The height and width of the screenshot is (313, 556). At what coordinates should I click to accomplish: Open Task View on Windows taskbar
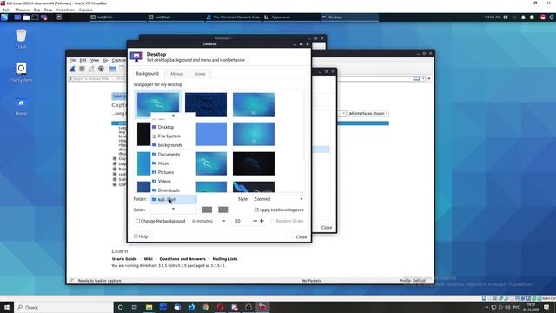click(x=135, y=307)
